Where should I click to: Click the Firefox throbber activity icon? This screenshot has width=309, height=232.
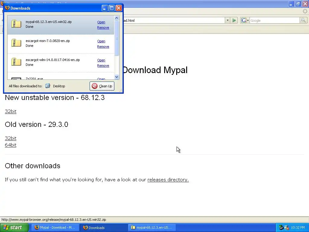click(x=305, y=11)
